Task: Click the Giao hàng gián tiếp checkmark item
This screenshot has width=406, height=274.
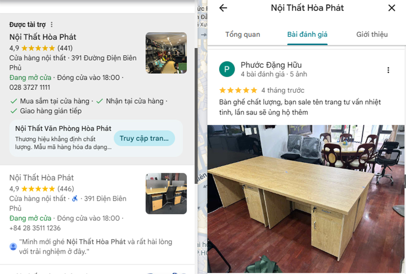Action: (45, 111)
